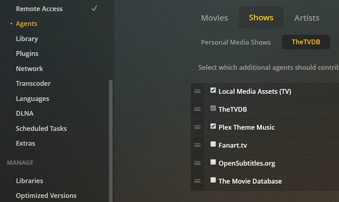Go to Transcoder settings
The image size is (339, 202).
click(x=33, y=84)
